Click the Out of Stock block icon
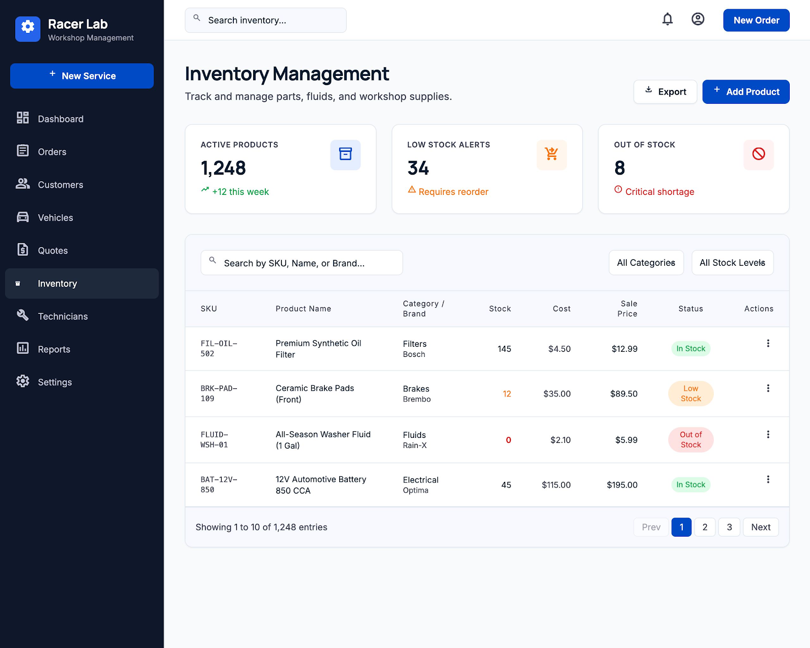 click(758, 154)
